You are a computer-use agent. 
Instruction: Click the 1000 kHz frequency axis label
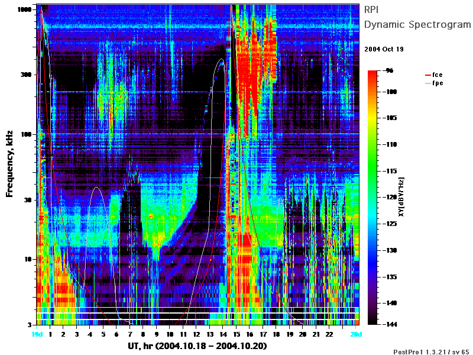tap(24, 9)
